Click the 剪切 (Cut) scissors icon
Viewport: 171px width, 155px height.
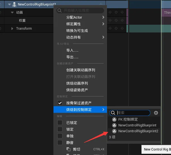tap(69, 149)
